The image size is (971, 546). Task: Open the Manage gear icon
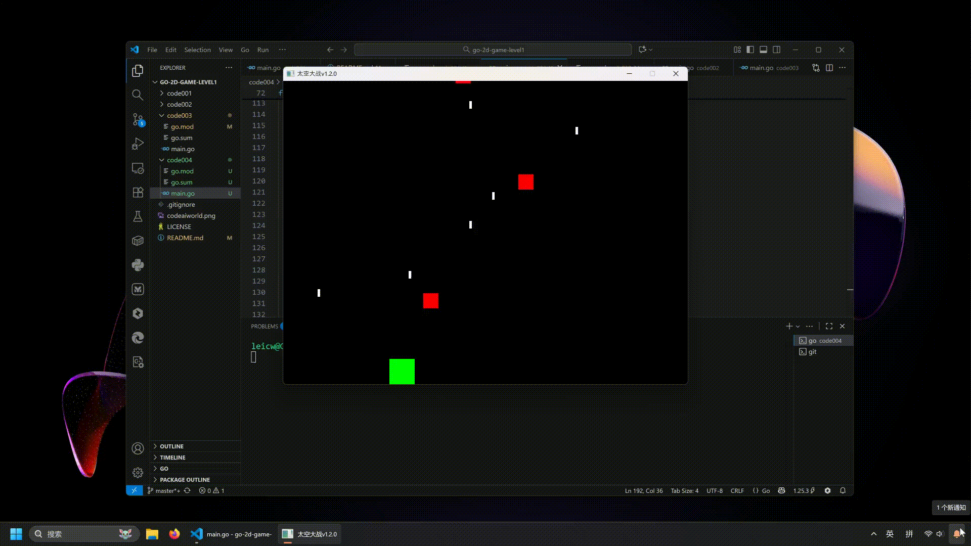(138, 472)
